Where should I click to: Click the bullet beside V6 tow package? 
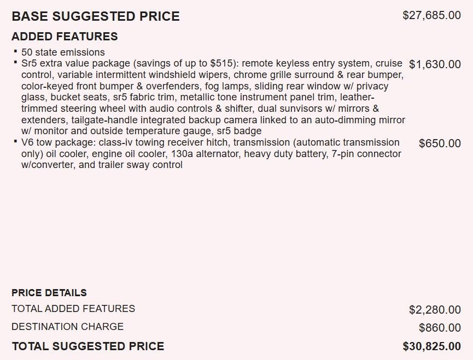coord(15,141)
